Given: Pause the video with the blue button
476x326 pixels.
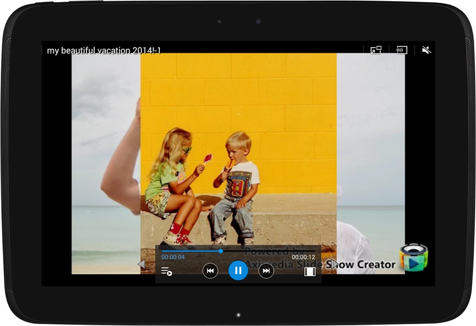Looking at the screenshot, I should click(238, 271).
